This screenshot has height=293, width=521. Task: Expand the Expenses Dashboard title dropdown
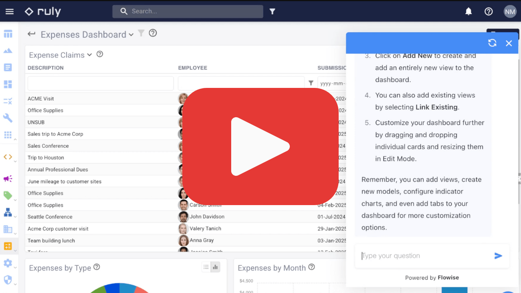tap(131, 35)
